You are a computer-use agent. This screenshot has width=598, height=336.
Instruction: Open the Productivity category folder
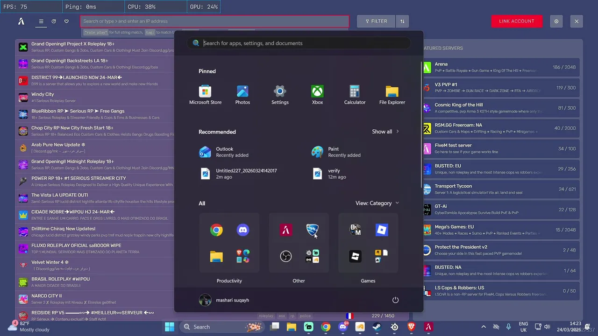[x=229, y=243]
